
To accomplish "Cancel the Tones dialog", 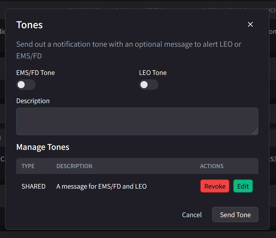I will [x=192, y=215].
